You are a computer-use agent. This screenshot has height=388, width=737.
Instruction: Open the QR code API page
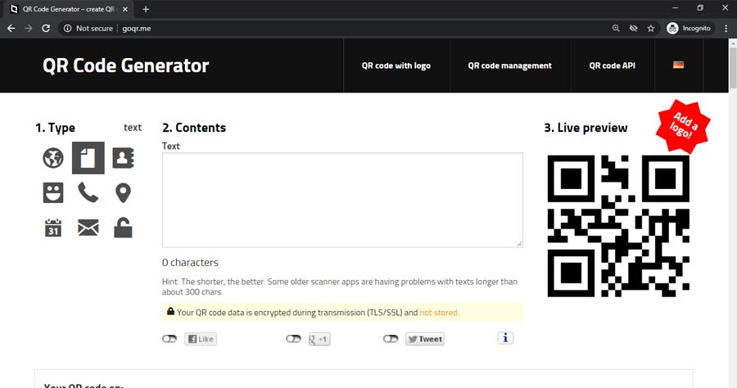pos(612,65)
